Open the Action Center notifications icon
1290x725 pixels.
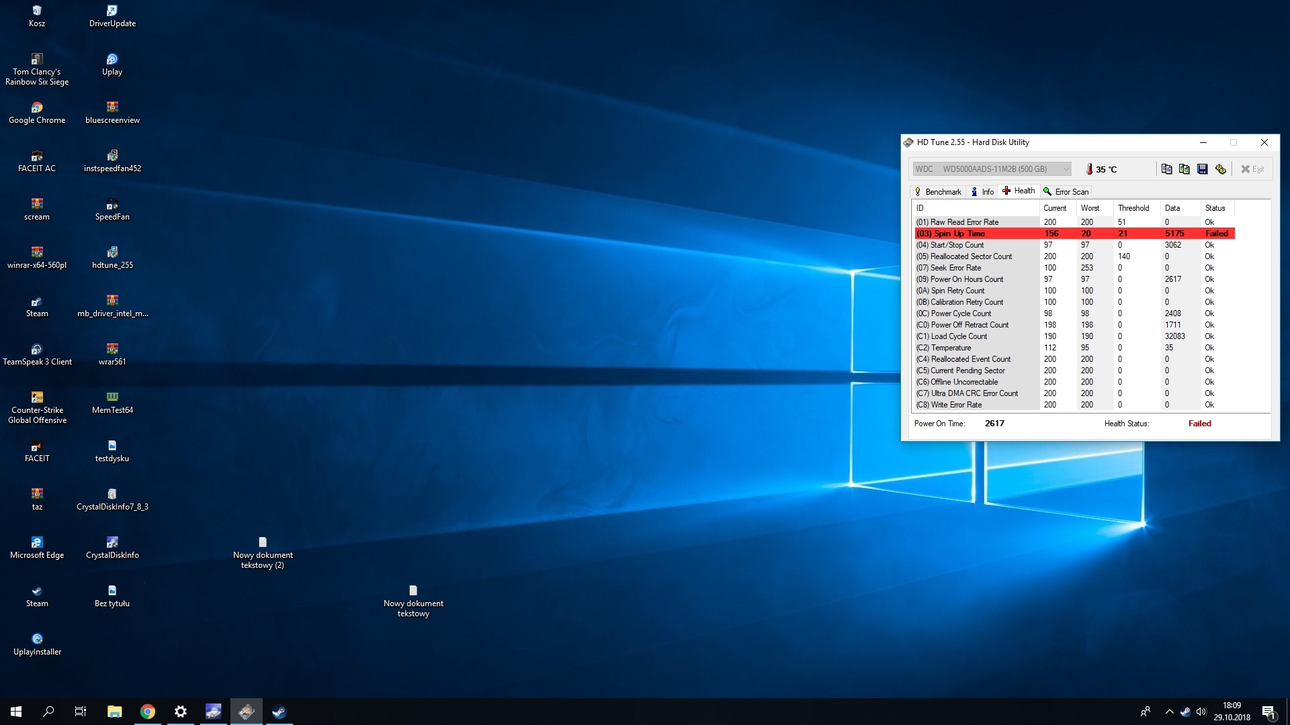click(x=1268, y=712)
